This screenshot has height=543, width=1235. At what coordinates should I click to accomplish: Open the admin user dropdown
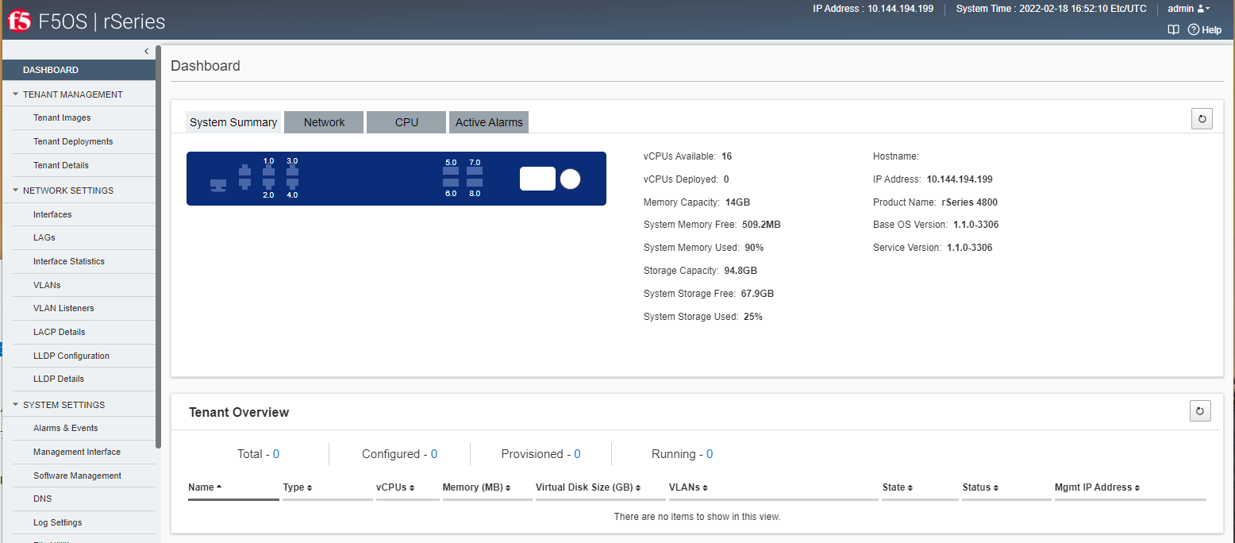(1188, 9)
